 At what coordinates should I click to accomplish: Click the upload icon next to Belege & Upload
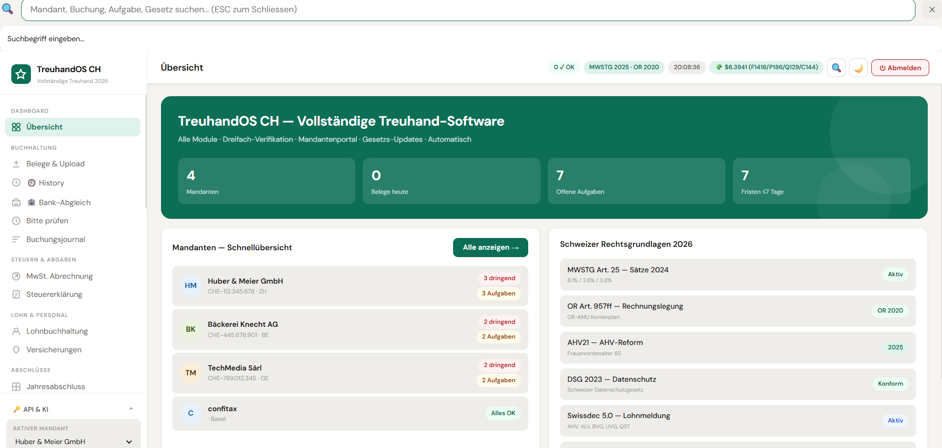click(x=16, y=164)
